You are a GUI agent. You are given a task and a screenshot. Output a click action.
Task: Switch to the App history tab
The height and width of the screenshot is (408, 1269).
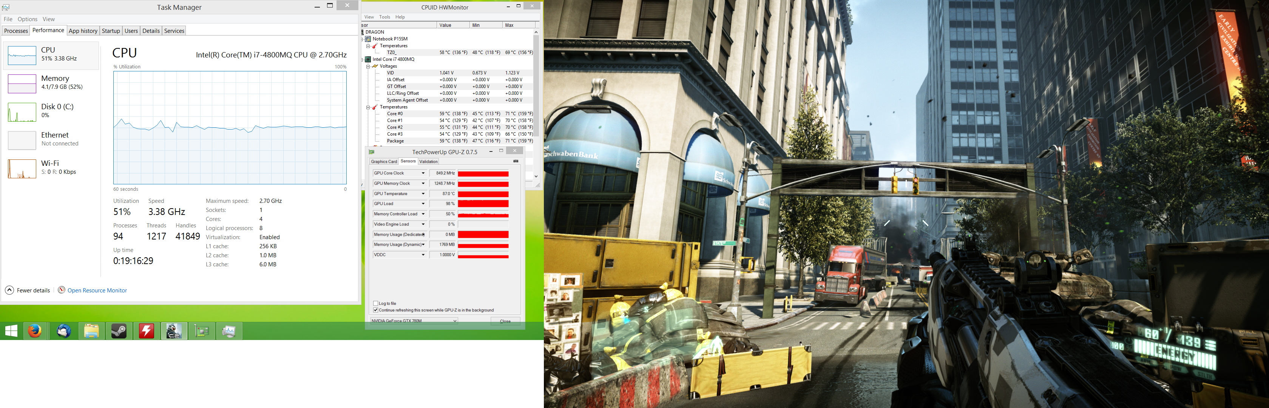(x=83, y=31)
